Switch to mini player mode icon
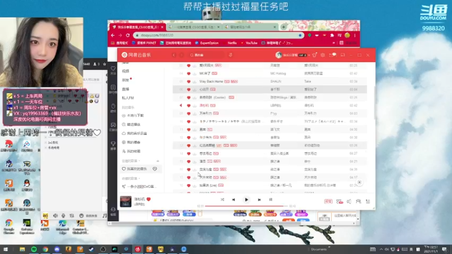The height and width of the screenshot is (254, 452). [342, 55]
